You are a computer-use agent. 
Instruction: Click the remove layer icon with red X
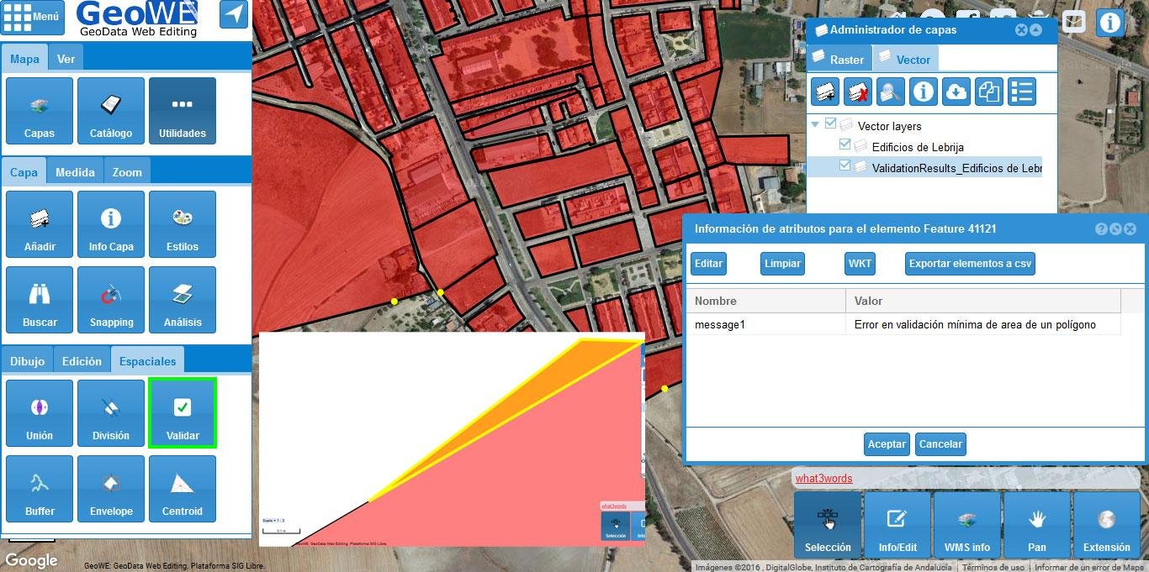point(857,91)
